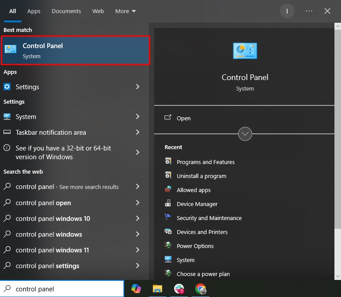The height and width of the screenshot is (297, 341).
Task: Switch to the Web tab
Action: tap(98, 11)
